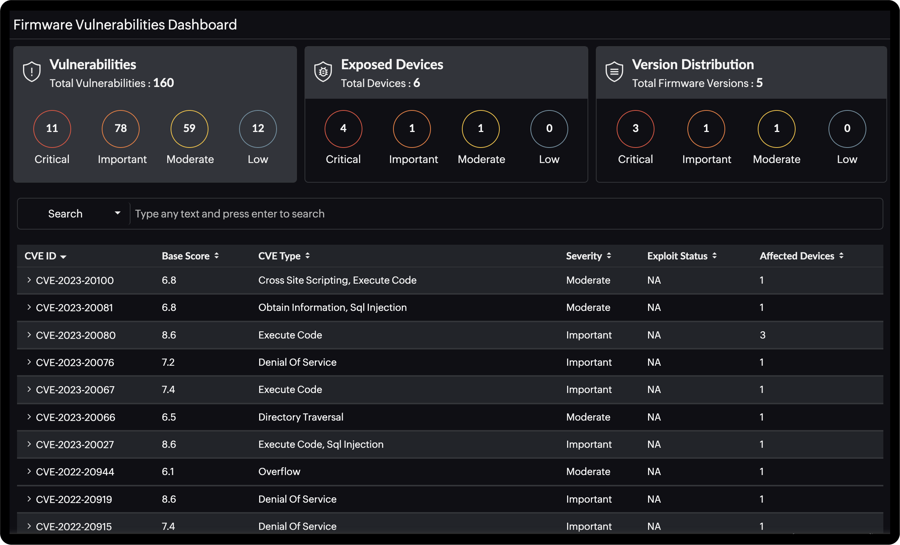900x545 pixels.
Task: Click the Moderate circle showing 59 vulnerabilities
Action: tap(189, 129)
